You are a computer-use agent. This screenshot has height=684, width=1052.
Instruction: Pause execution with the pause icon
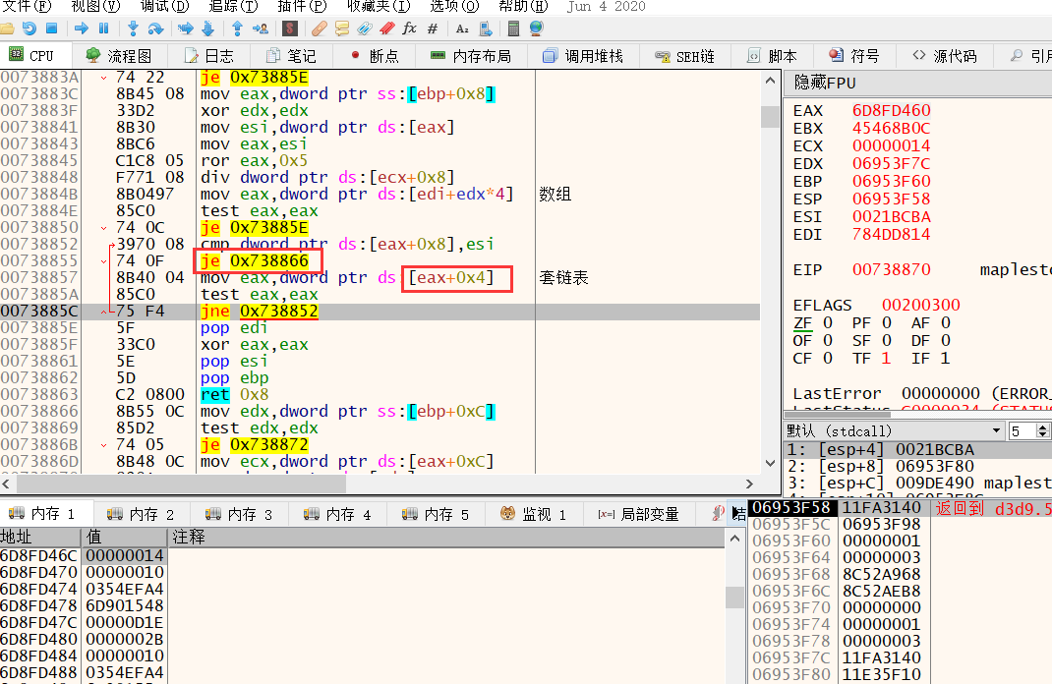103,28
